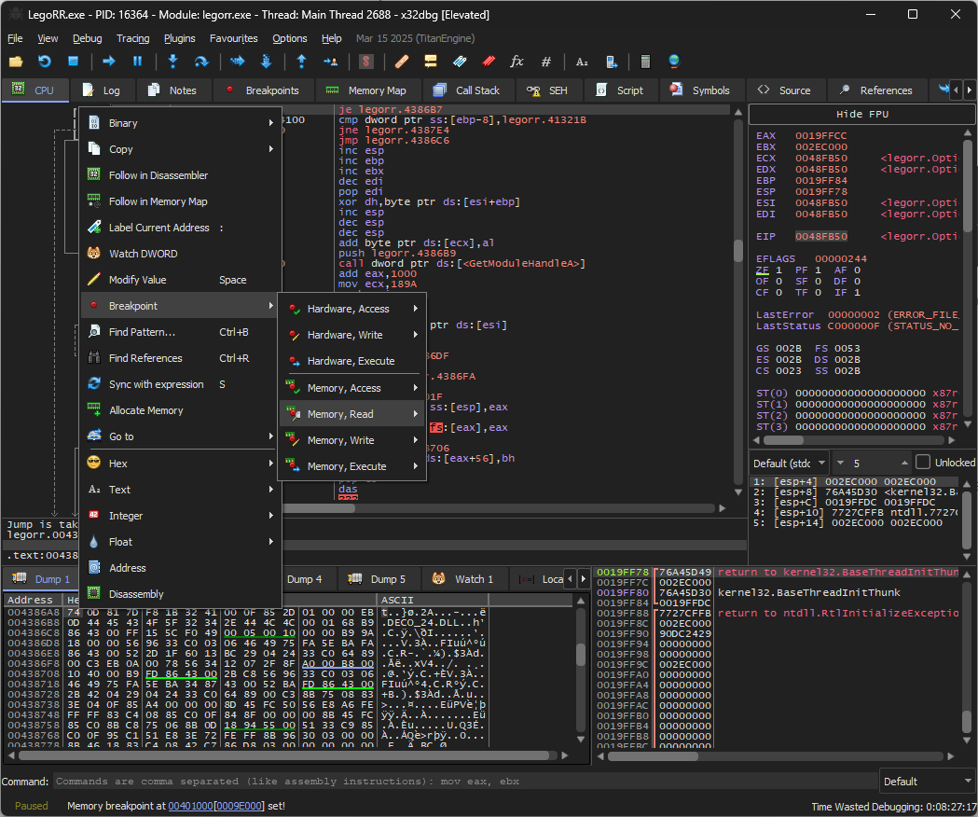
Task: Click the trace over dotted down icon
Action: 267,62
